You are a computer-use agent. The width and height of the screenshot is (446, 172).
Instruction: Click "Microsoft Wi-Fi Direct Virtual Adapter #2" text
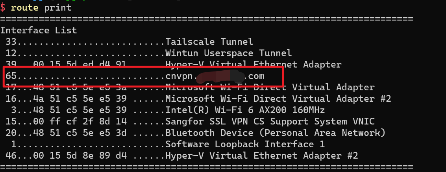tap(278, 99)
